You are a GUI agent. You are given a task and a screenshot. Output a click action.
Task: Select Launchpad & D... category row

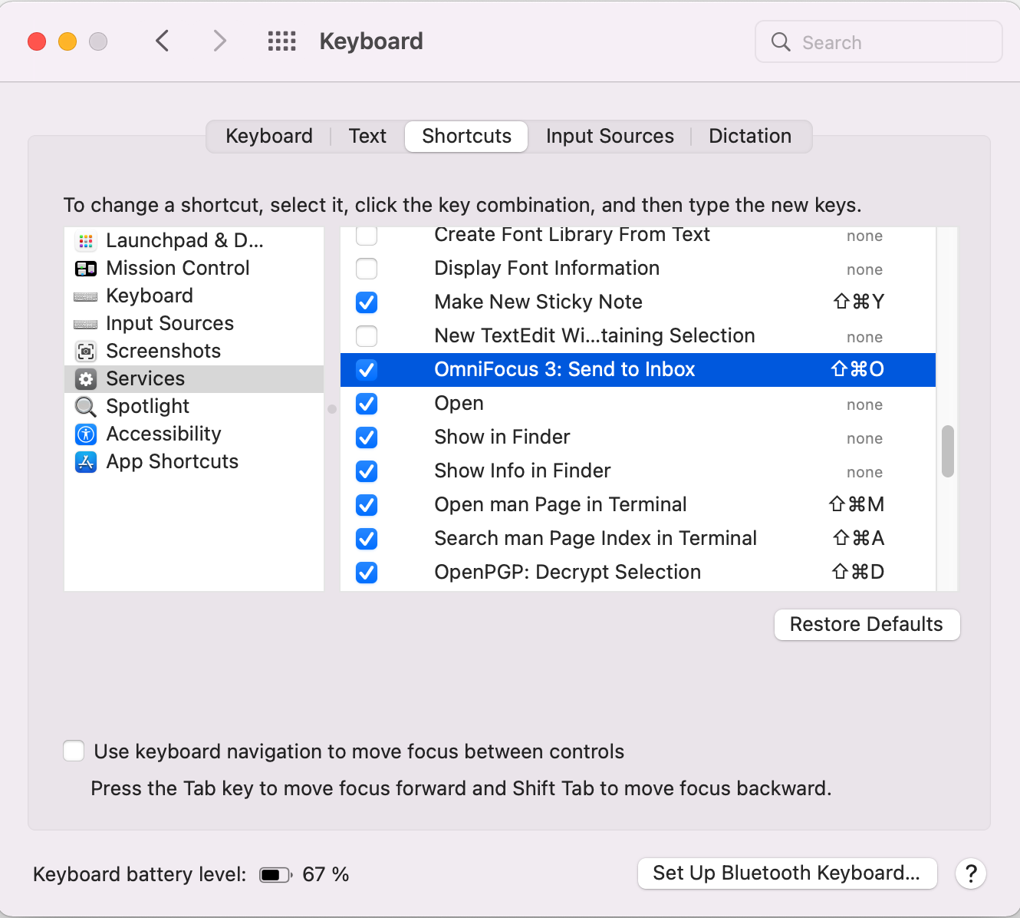click(194, 241)
